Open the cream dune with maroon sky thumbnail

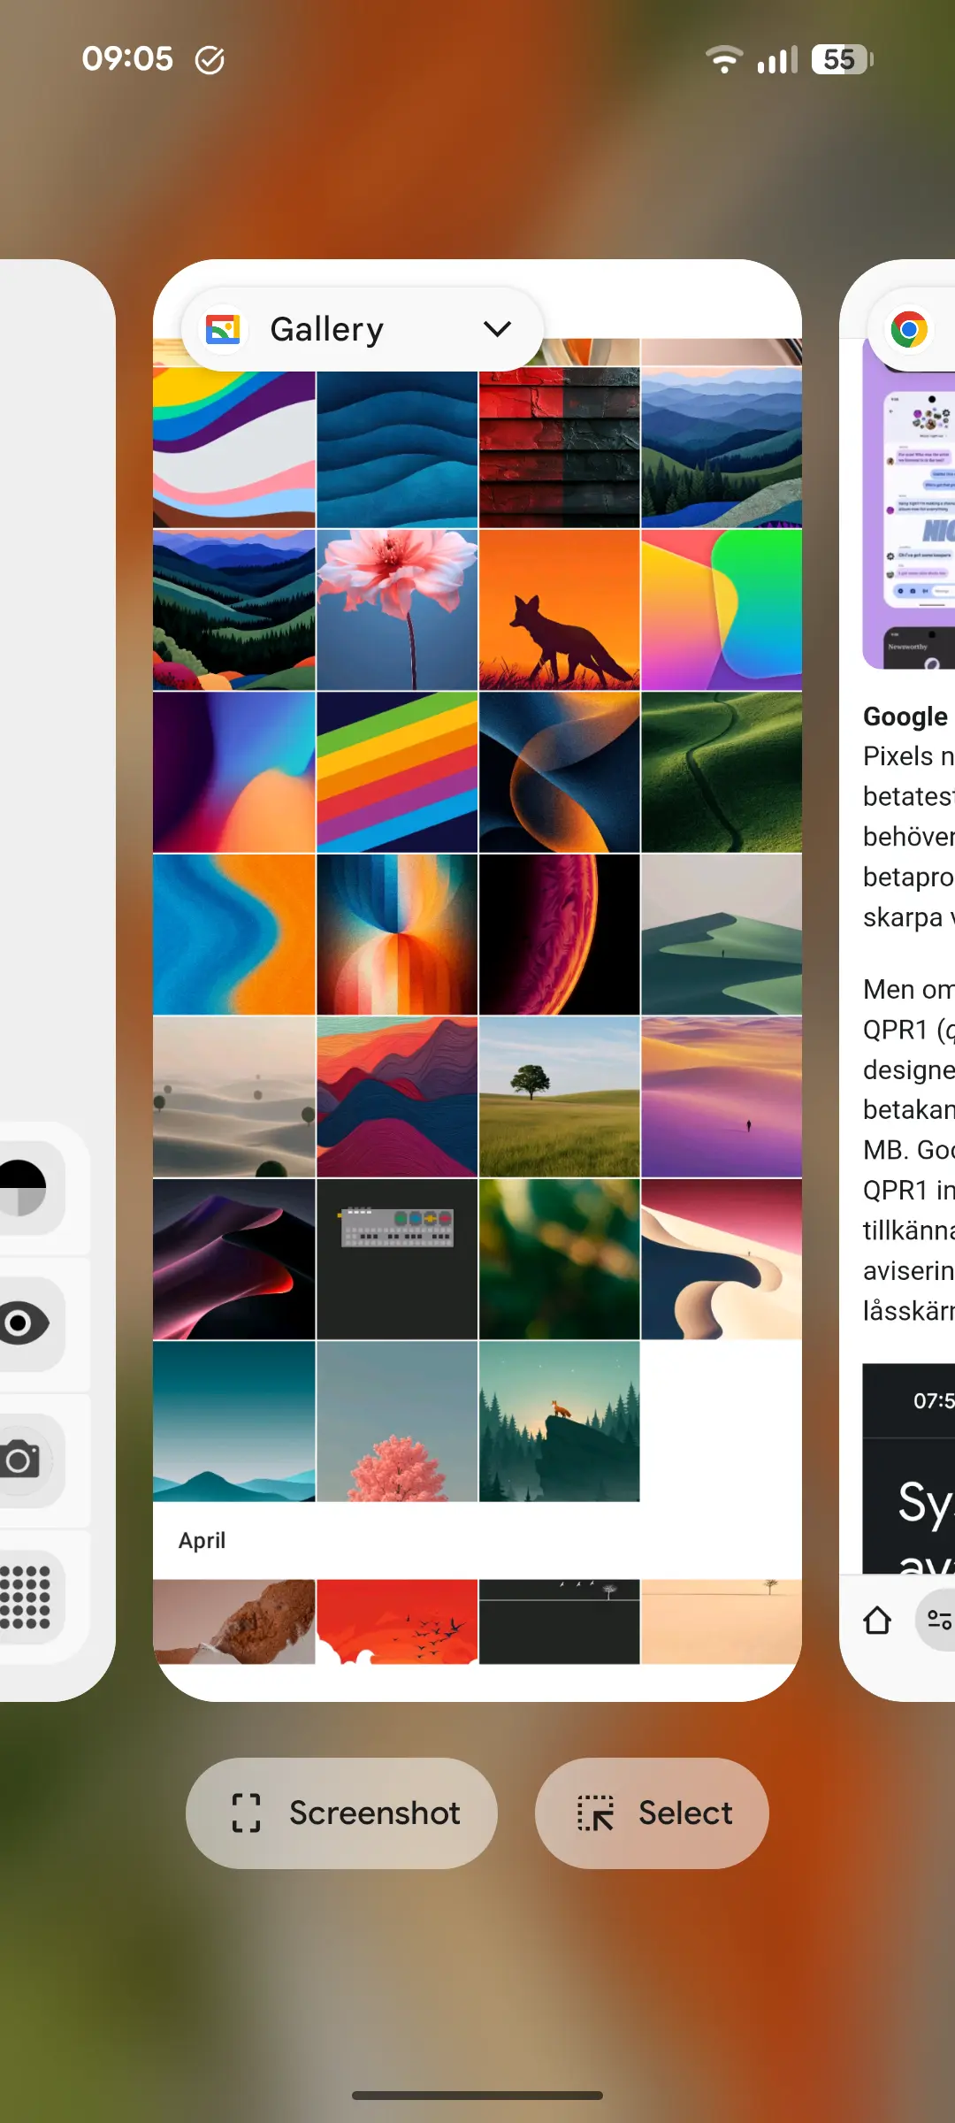722,1259
